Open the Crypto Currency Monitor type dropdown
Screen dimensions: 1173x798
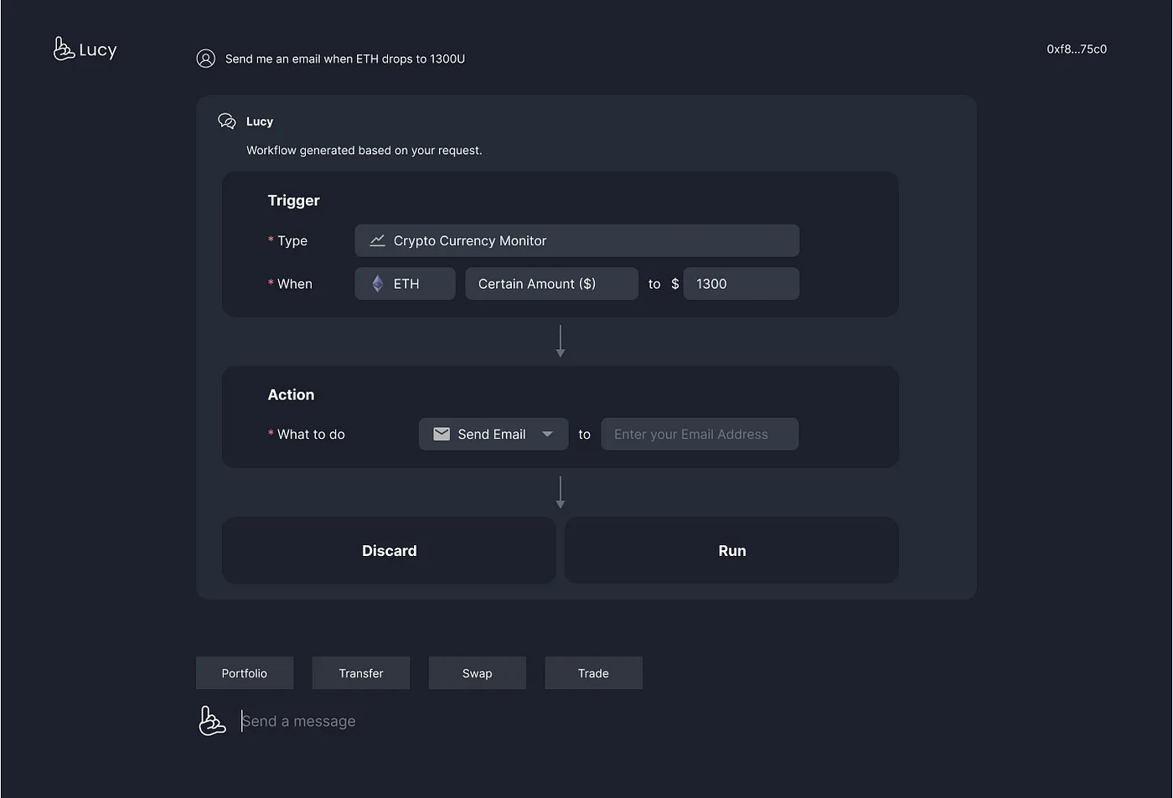click(x=576, y=240)
